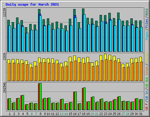Click the 'Files' legend label
The height and width of the screenshot is (117, 150).
147,23
